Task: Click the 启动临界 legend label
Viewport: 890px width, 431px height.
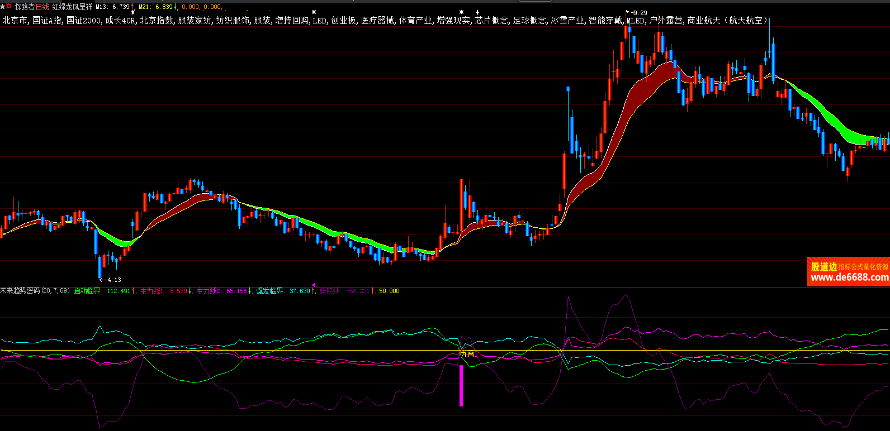Action: [x=88, y=291]
